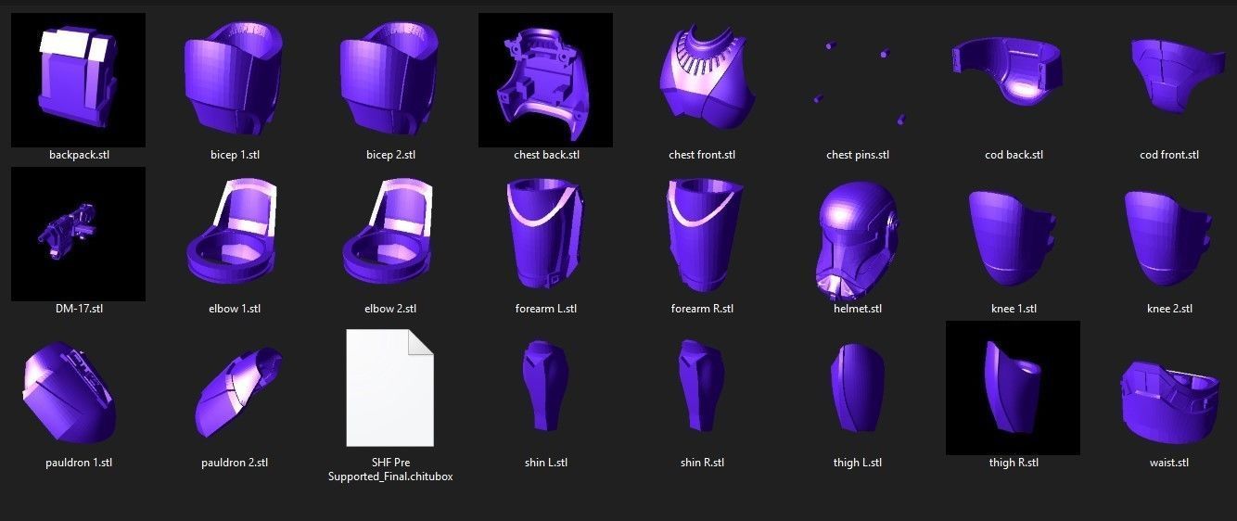Click the chest back.stl thumbnail
Image resolution: width=1237 pixels, height=521 pixels.
pos(545,80)
